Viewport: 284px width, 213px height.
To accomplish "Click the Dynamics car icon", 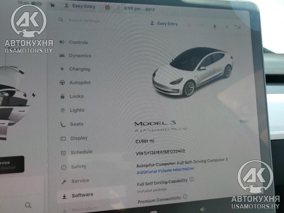I will click(x=62, y=55).
